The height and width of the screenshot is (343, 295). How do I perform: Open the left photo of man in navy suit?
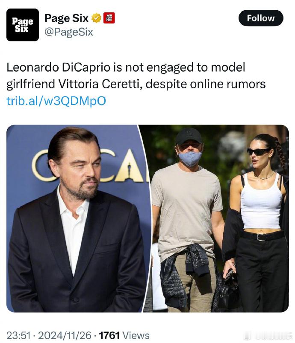[78, 218]
